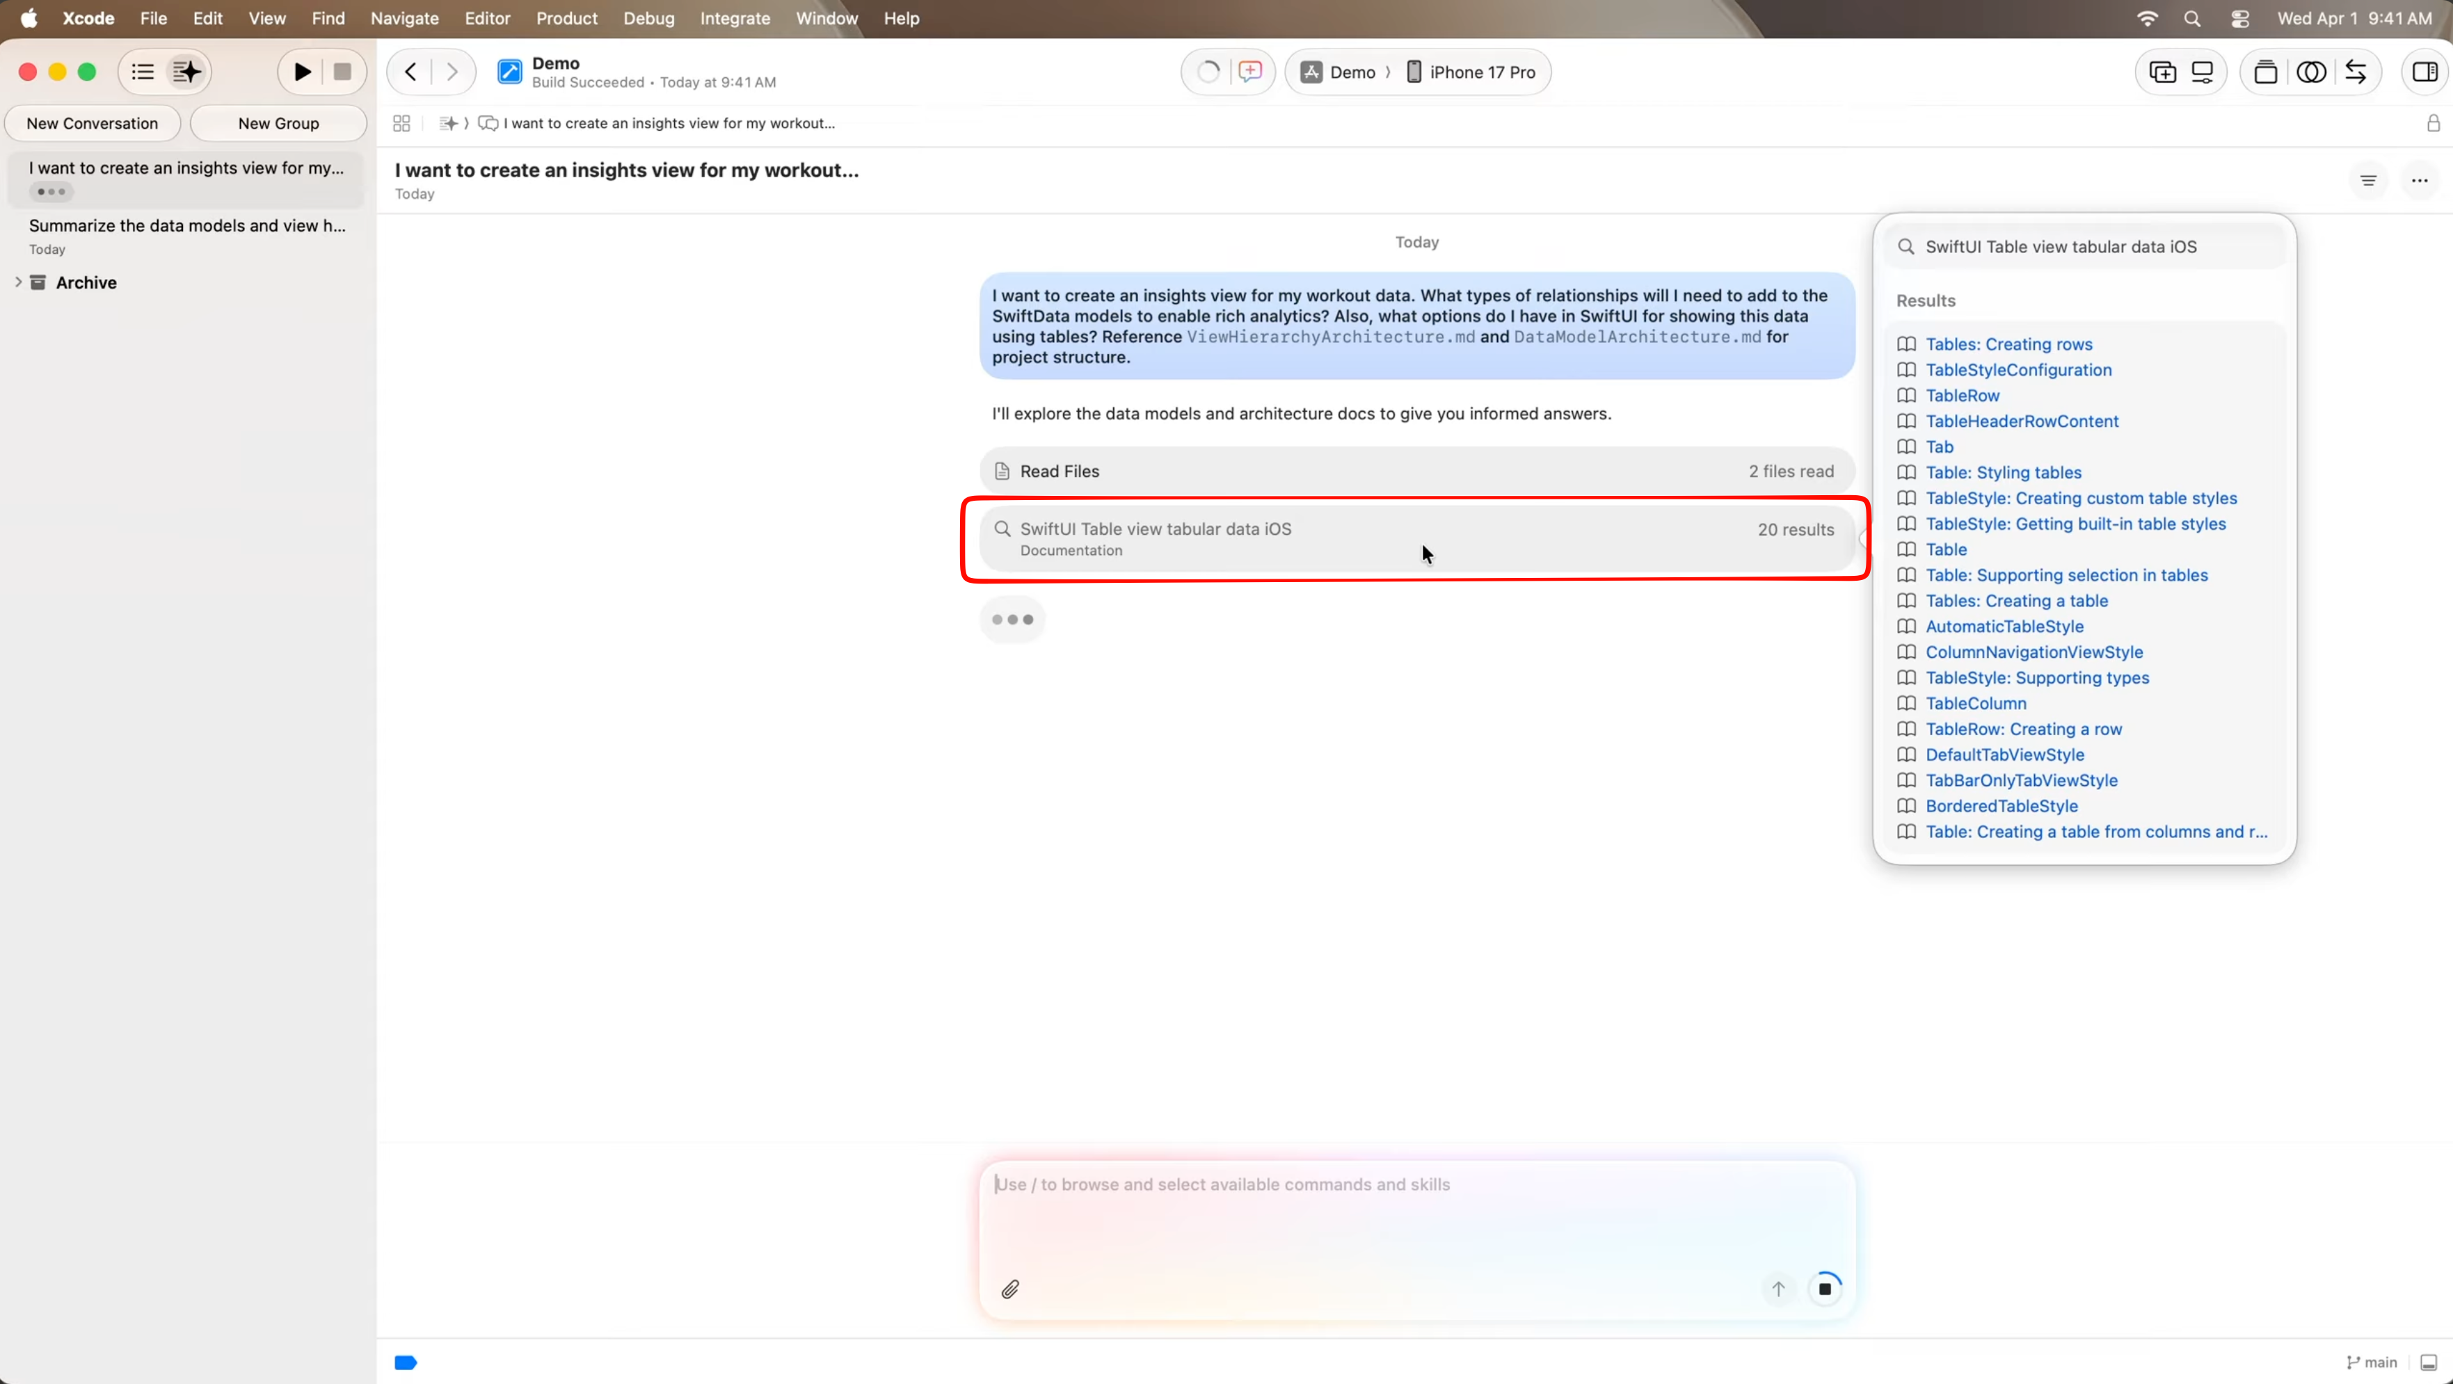Open Tables: Creating rows documentation

(2008, 344)
